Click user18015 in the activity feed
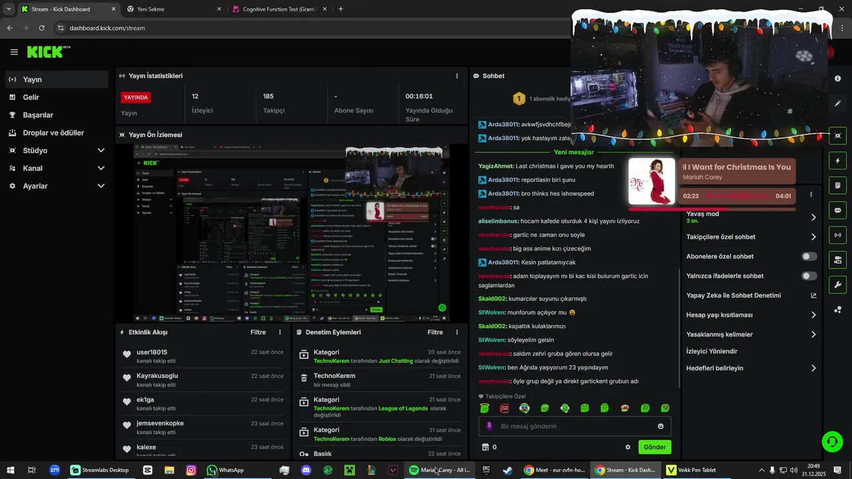The width and height of the screenshot is (852, 479). click(152, 352)
